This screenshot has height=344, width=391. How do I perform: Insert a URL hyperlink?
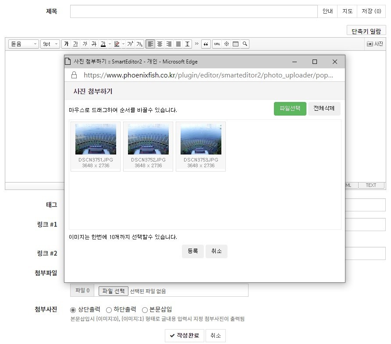(217, 44)
